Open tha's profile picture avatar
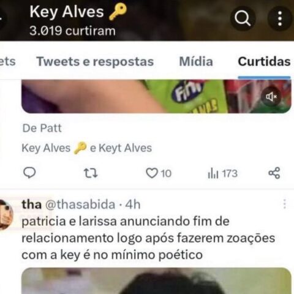Image resolution: width=294 pixels, height=294 pixels. [x=5, y=215]
